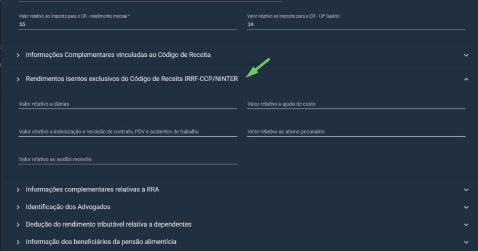Click left chevron beside Identificação dos Advogados

18,207
